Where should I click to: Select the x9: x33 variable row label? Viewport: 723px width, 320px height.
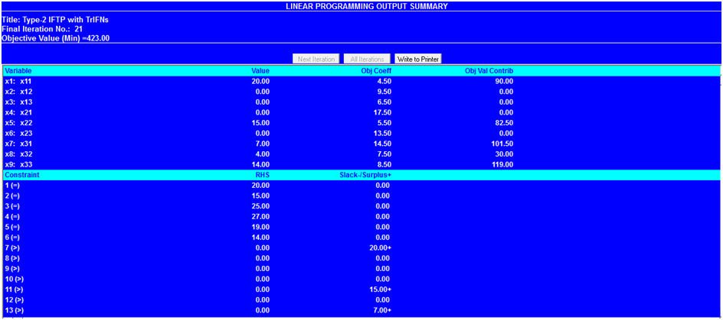(x=19, y=164)
